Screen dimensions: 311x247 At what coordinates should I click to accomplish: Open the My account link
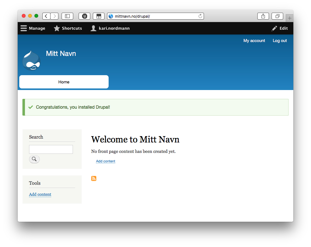[254, 41]
